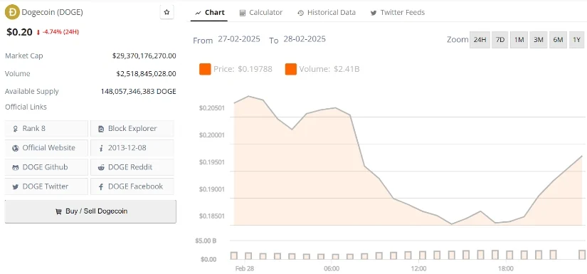Click the last volume bar in chart

tap(582, 255)
